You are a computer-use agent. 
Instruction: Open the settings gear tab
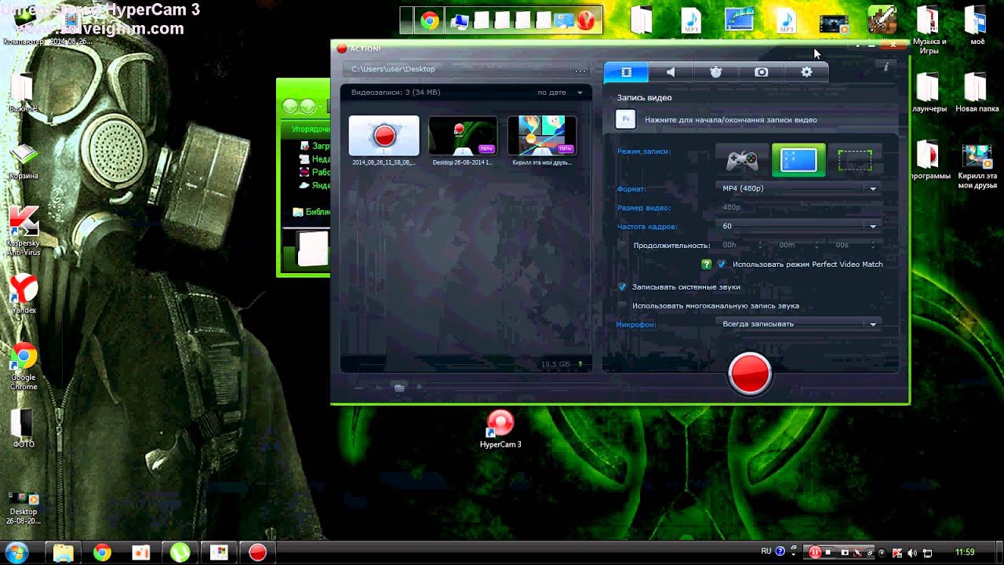[x=806, y=72]
